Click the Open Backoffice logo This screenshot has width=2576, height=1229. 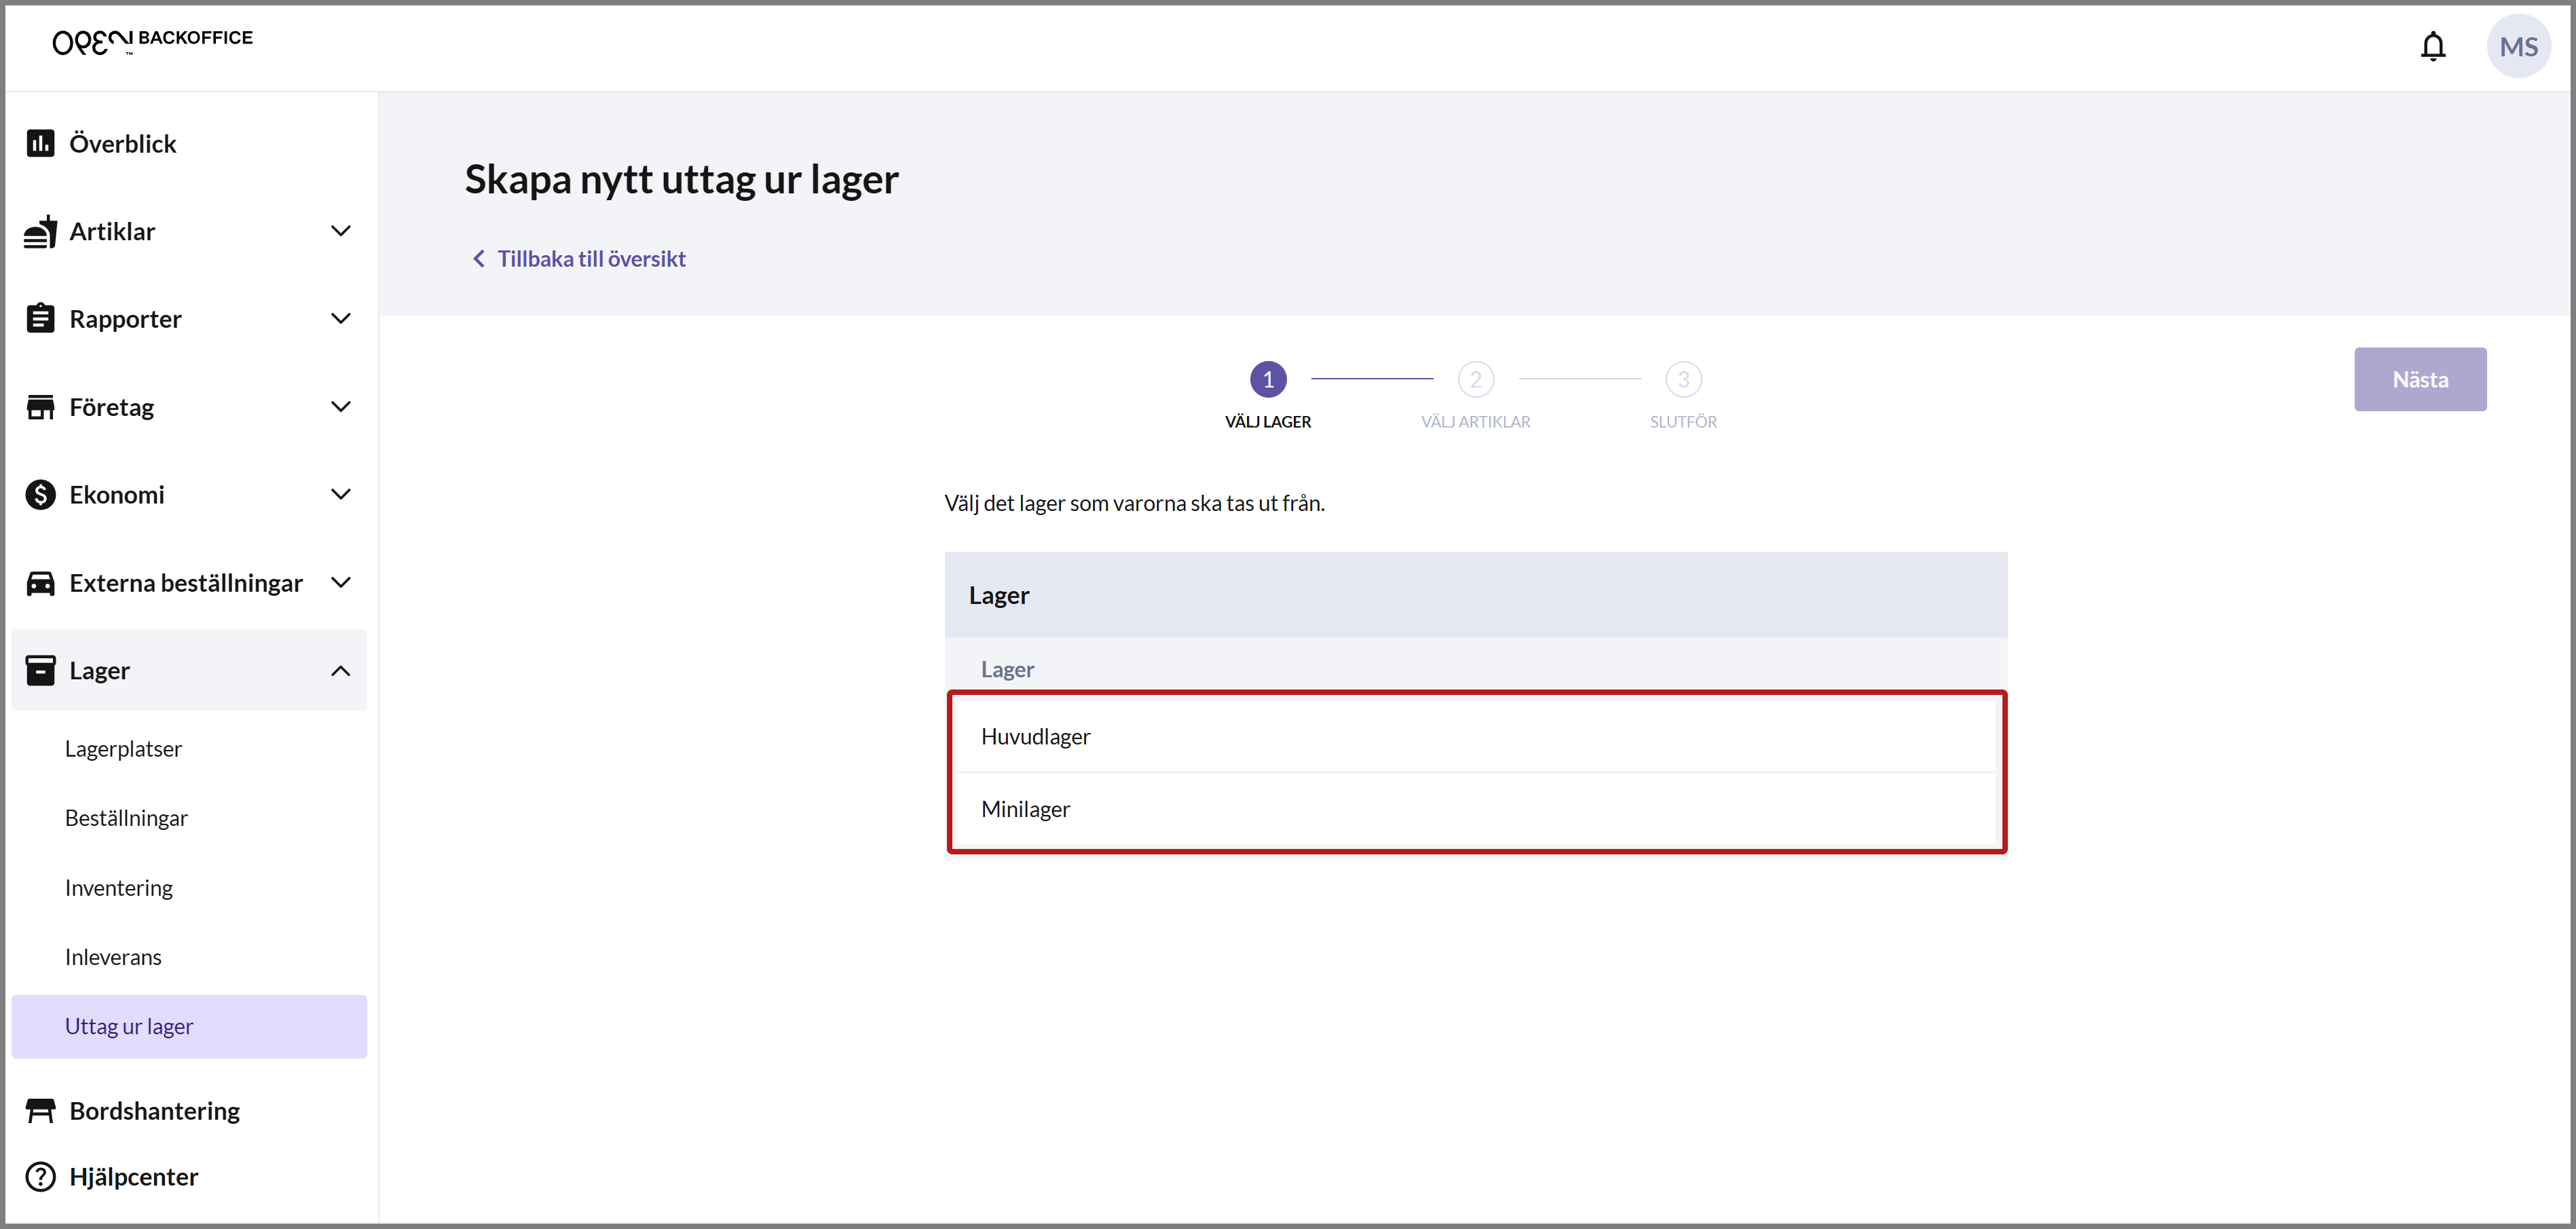click(152, 40)
